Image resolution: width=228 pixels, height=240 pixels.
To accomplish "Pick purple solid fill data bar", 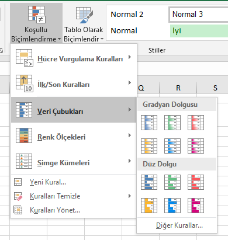I will [x=196, y=206].
